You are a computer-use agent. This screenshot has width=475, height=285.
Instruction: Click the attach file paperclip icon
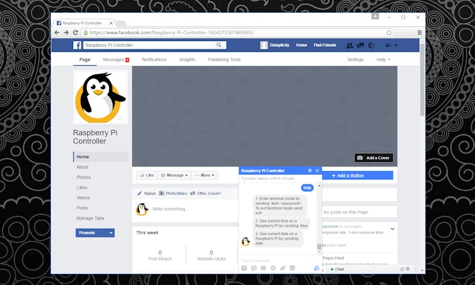(282, 268)
